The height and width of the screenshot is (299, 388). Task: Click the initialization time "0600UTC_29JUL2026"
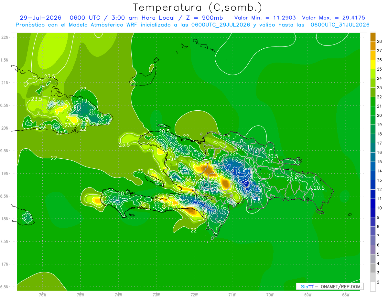point(221,25)
